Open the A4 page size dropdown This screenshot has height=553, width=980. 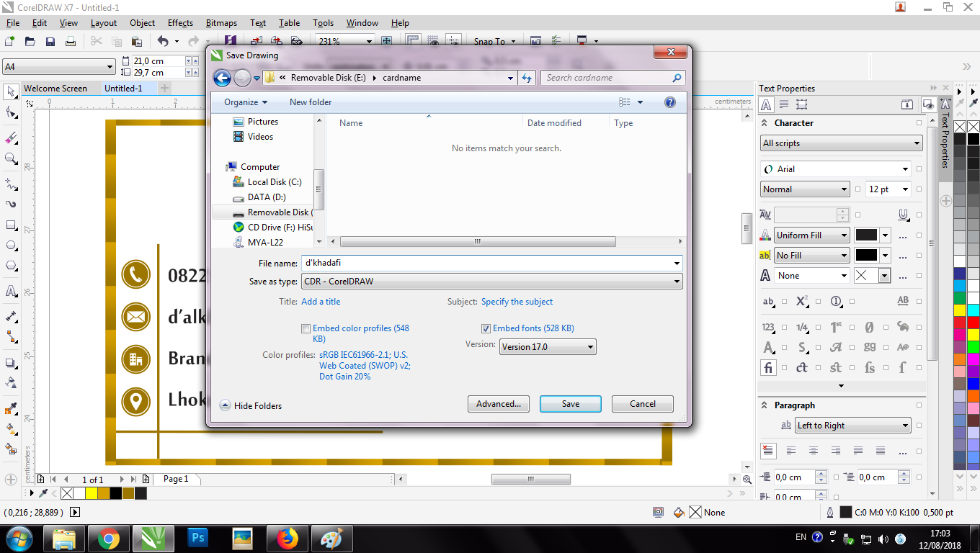[59, 67]
